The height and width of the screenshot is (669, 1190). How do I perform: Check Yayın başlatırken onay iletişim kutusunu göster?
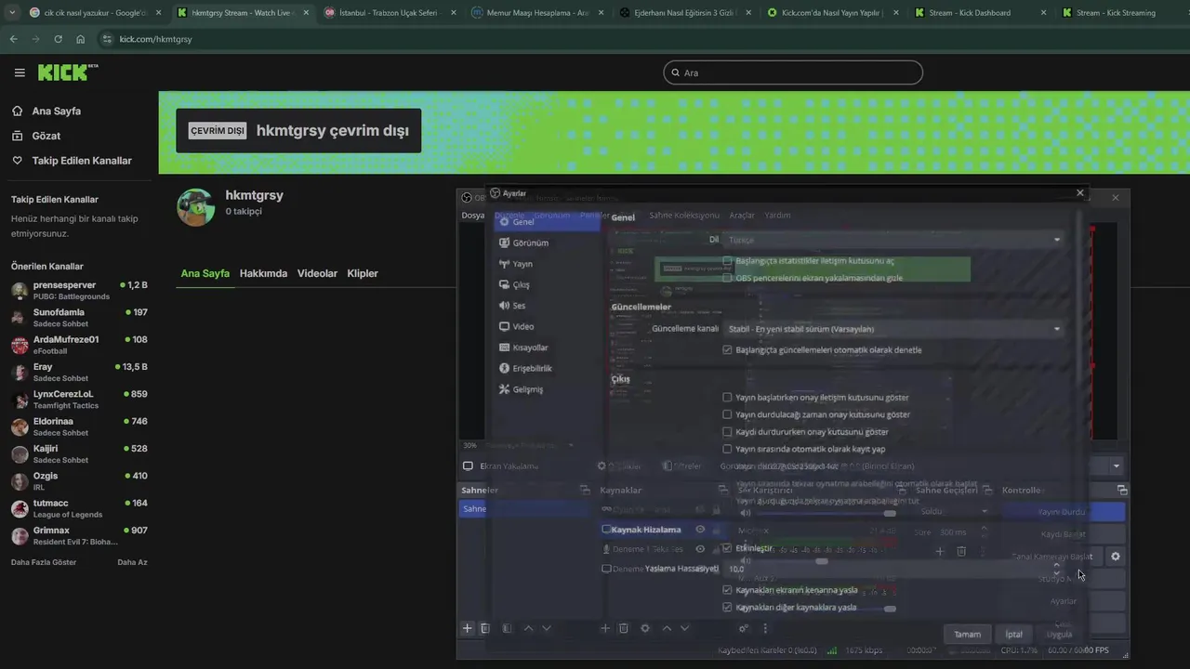pos(728,398)
